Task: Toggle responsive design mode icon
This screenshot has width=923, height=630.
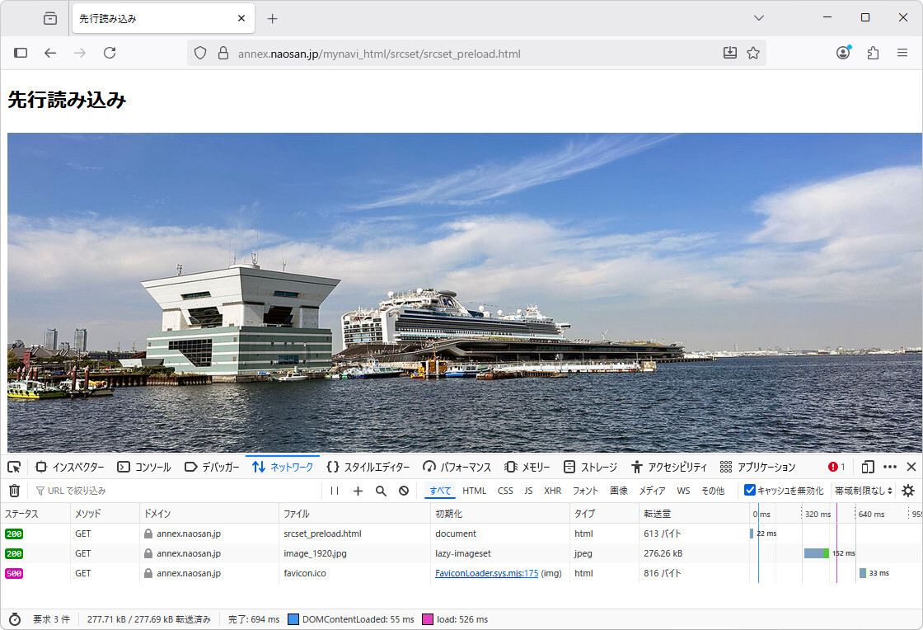Action: click(x=868, y=467)
